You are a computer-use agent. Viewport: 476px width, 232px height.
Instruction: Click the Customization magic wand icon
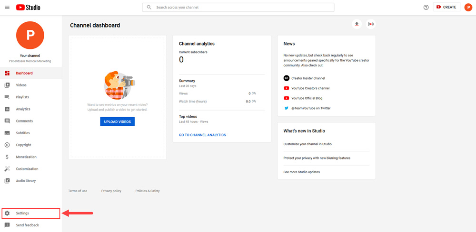tap(7, 169)
